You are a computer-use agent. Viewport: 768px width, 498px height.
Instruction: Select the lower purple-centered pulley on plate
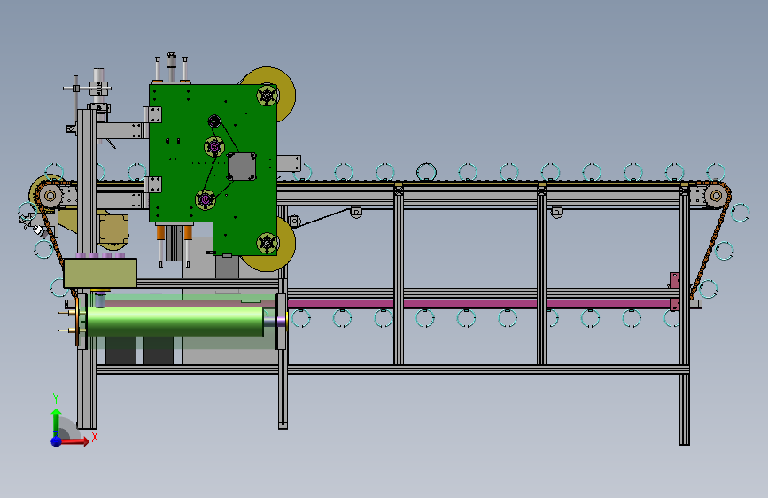206,199
